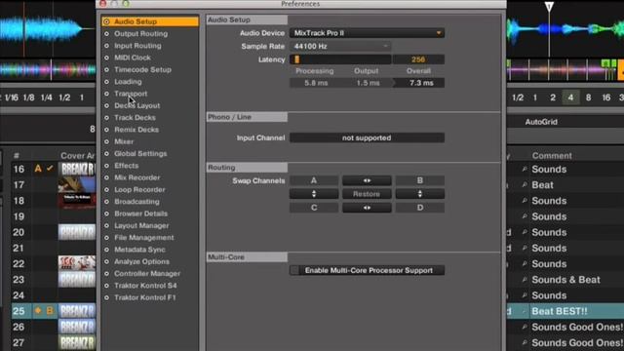
Task: Set right deck loop size to 2
Action: coord(553,97)
